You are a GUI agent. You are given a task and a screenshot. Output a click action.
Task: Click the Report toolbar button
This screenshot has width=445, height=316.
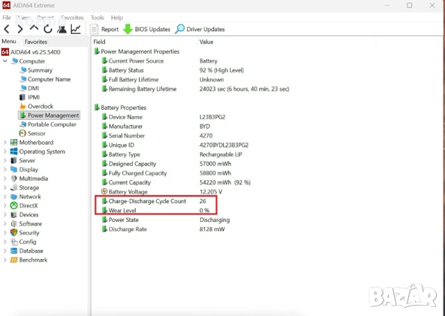(104, 29)
